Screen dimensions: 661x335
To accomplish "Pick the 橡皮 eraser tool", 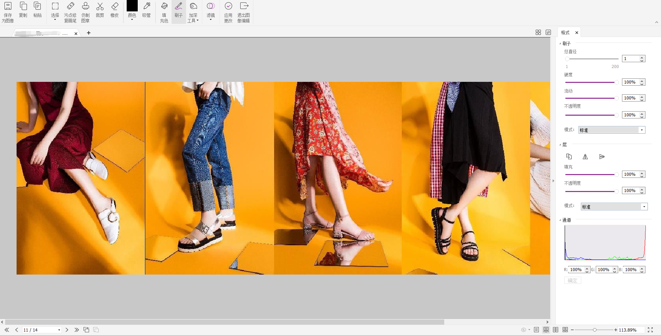I will tap(114, 10).
